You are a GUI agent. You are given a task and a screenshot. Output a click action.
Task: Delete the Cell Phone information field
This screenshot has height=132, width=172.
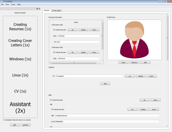click(83, 52)
